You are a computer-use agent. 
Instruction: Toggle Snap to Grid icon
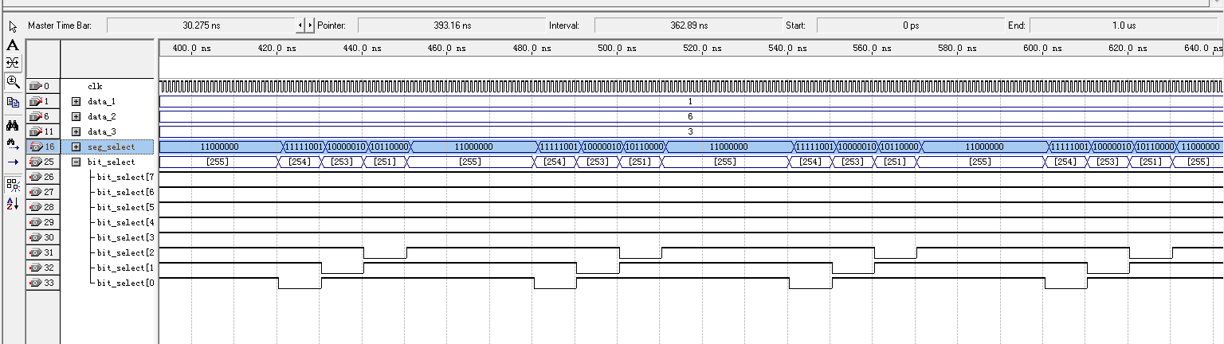12,185
